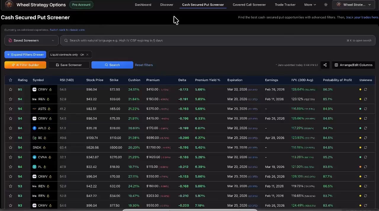Sort by the Probability of Profit column
The width and height of the screenshot is (379, 211).
337,80
